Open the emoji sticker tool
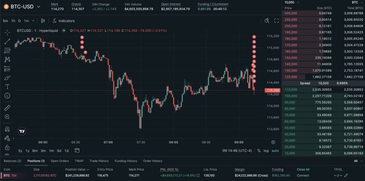 [x=7, y=96]
